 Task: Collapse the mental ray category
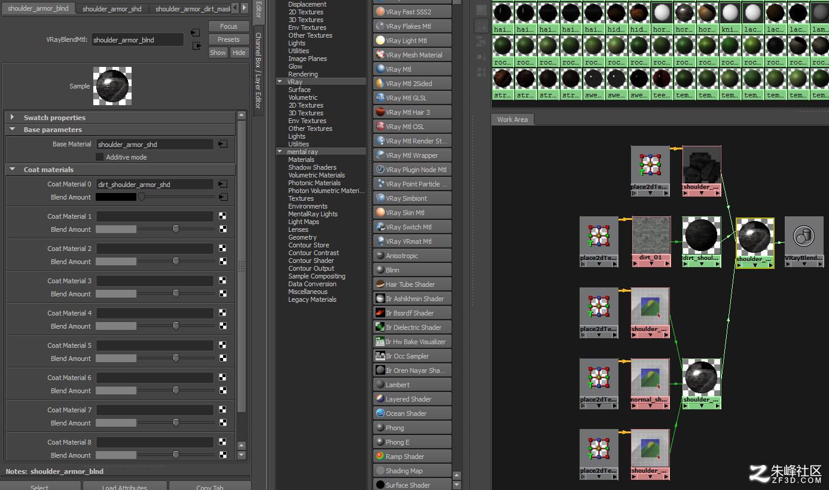(279, 152)
